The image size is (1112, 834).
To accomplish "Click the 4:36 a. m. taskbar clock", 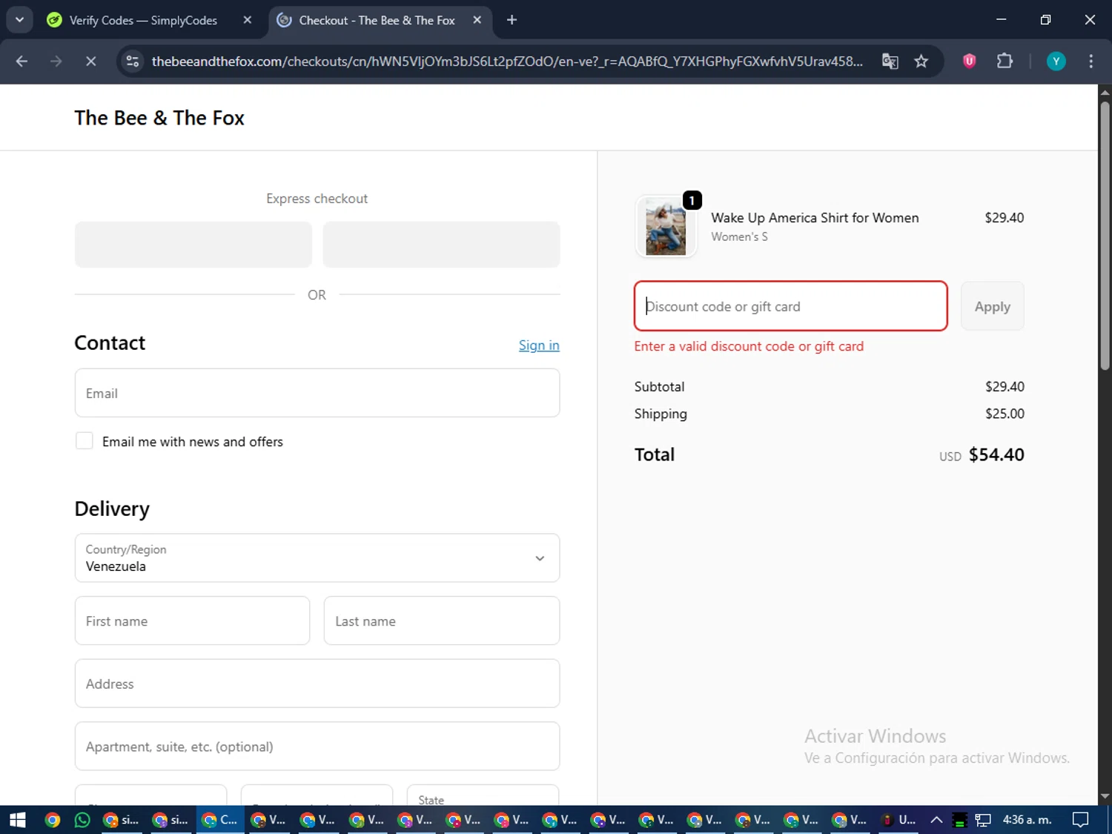I will (x=1027, y=820).
